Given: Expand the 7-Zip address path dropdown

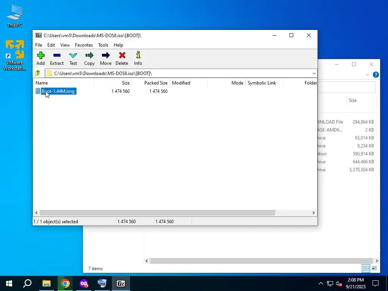Looking at the screenshot, I should pyautogui.click(x=314, y=73).
